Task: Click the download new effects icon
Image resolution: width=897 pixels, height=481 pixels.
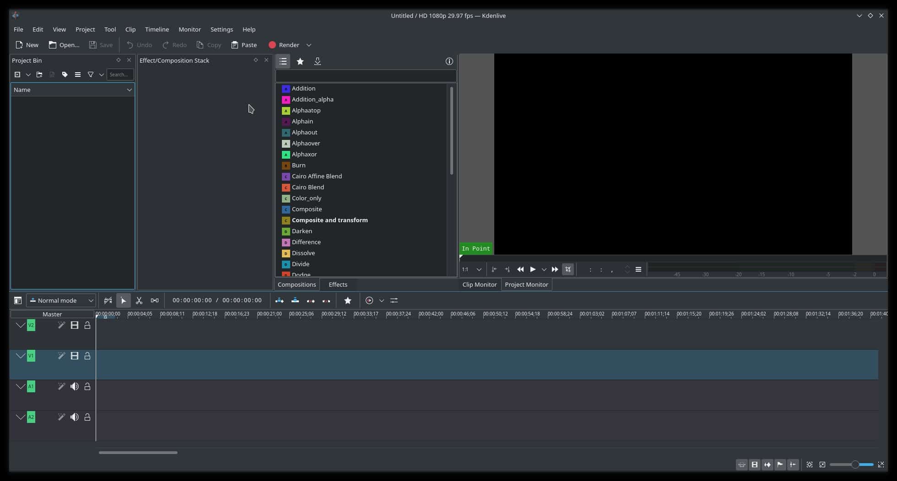Action: (x=318, y=61)
